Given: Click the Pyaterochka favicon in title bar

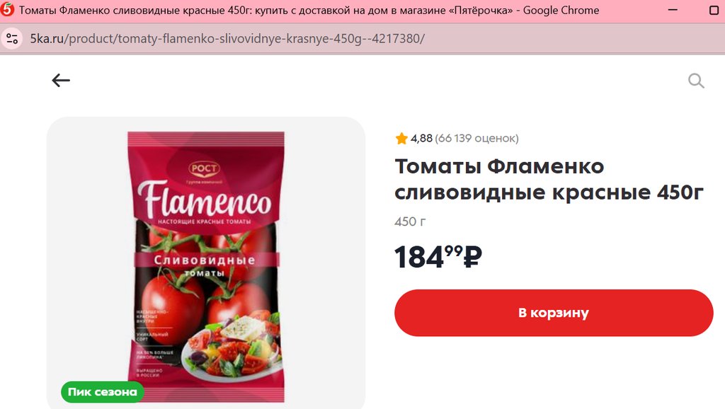Looking at the screenshot, I should tap(7, 10).
